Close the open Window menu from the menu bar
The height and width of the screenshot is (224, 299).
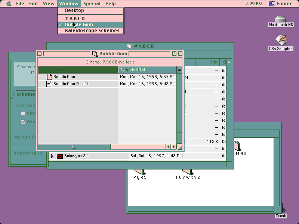pyautogui.click(x=69, y=4)
